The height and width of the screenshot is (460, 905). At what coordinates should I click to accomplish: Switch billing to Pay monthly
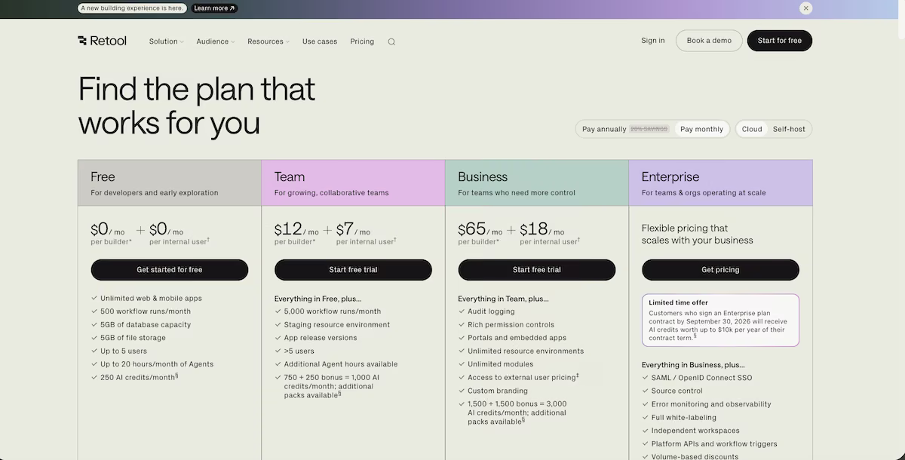pyautogui.click(x=701, y=129)
